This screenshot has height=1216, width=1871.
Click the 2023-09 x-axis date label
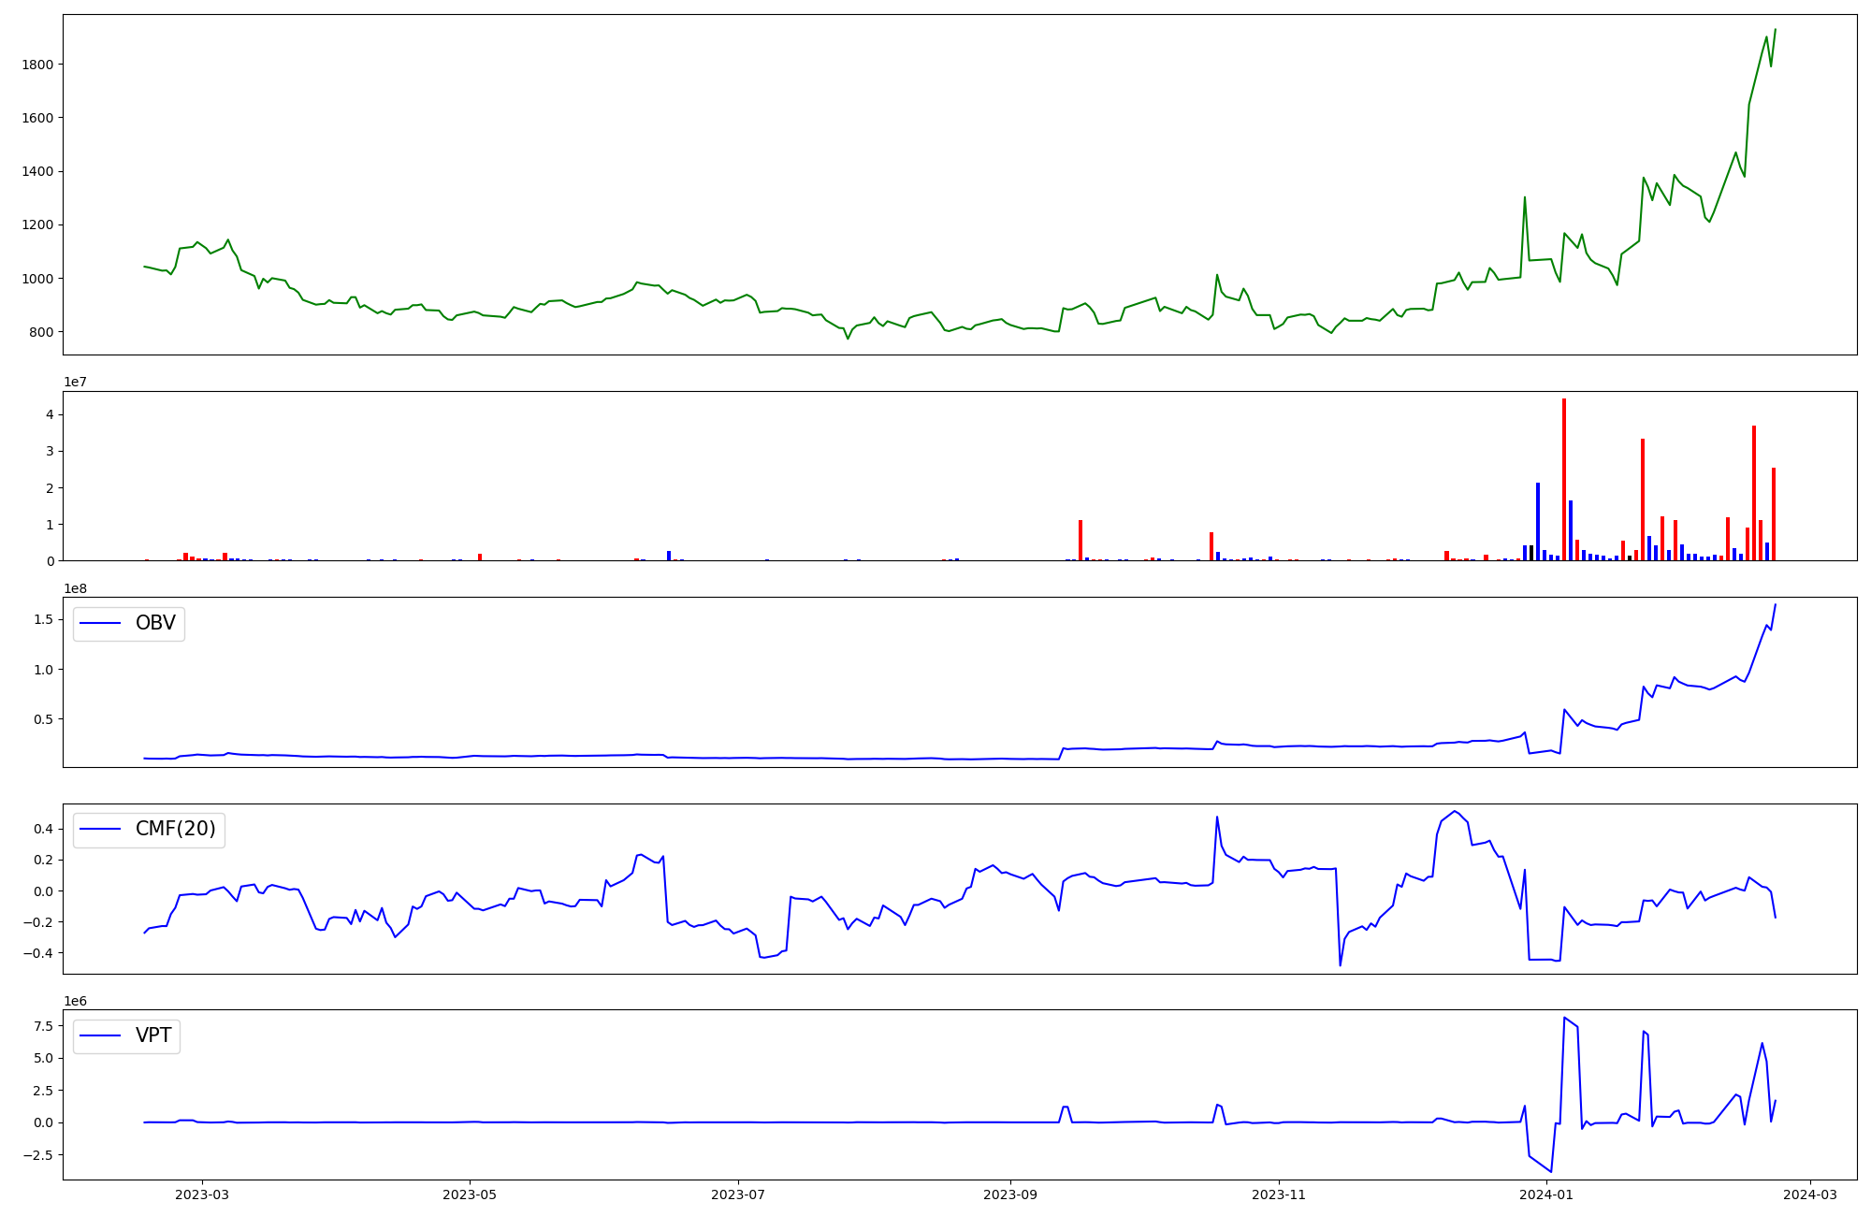click(x=1010, y=1194)
